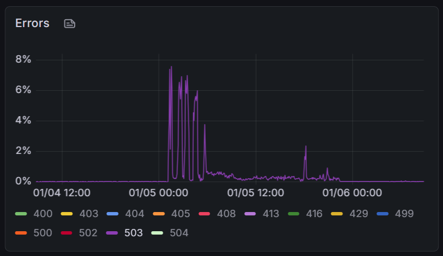Toggle the 404 series label in legend

coord(134,214)
